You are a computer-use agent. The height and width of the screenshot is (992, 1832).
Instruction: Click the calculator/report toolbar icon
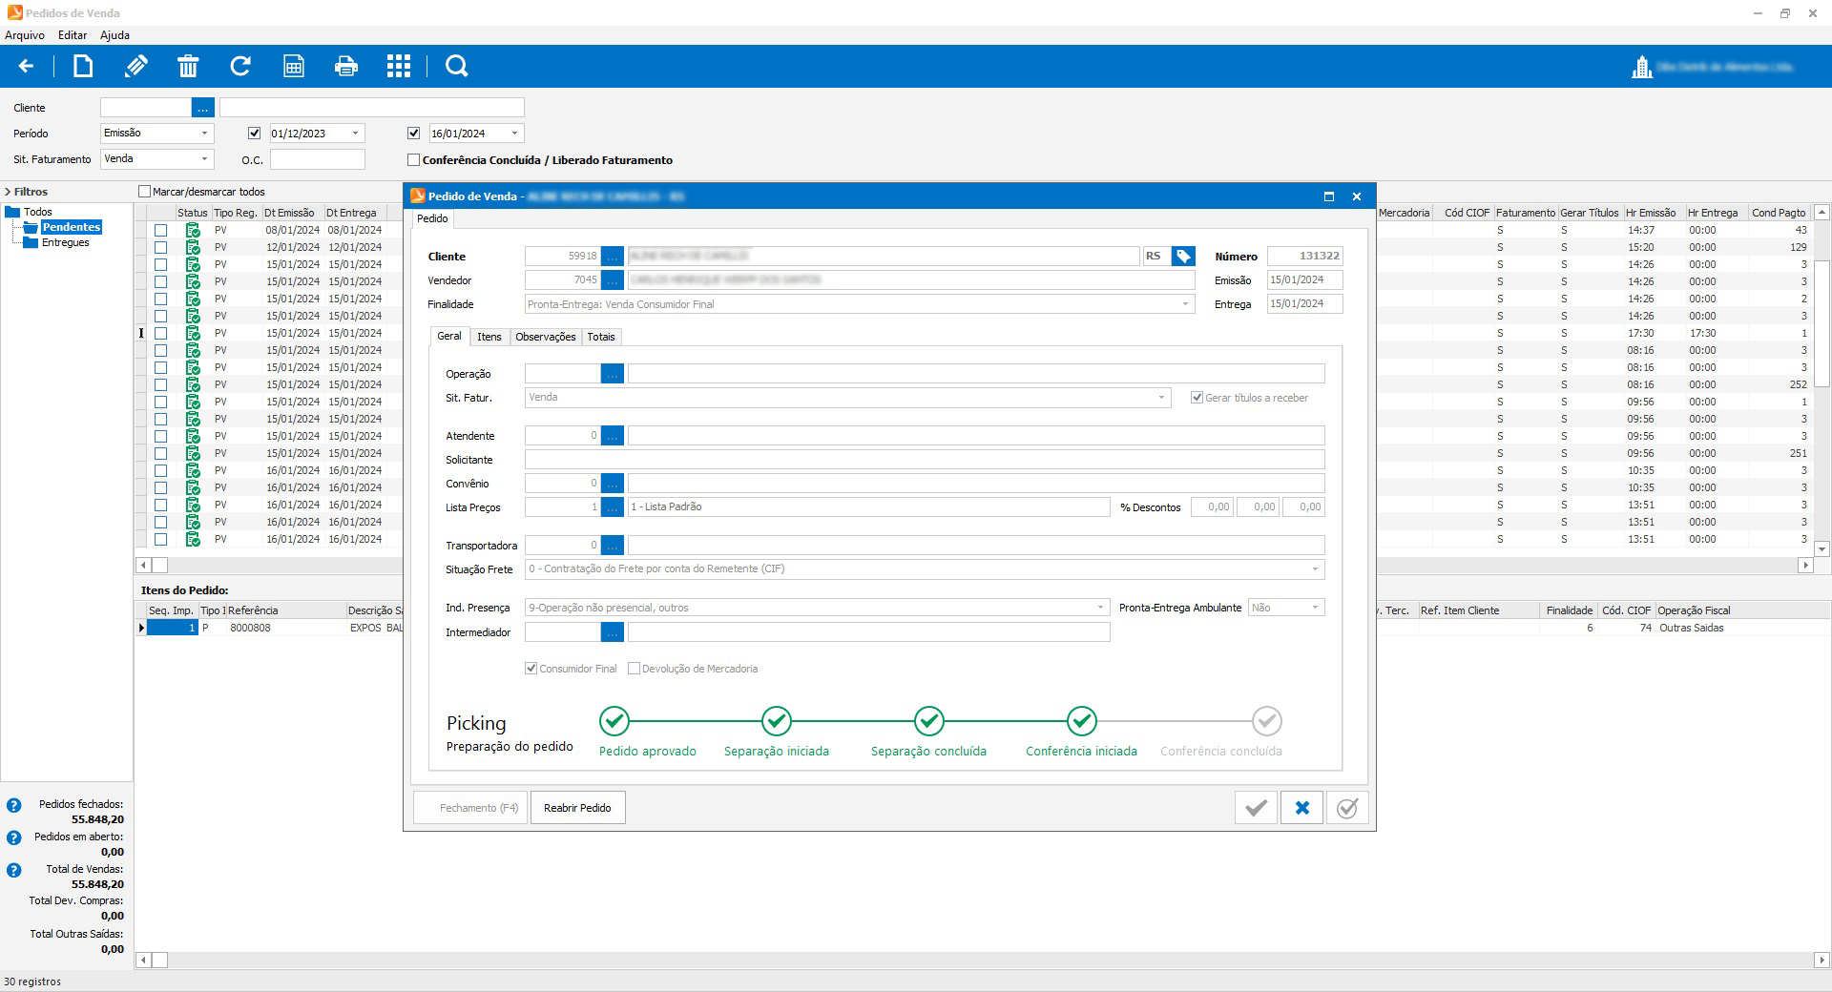[294, 66]
